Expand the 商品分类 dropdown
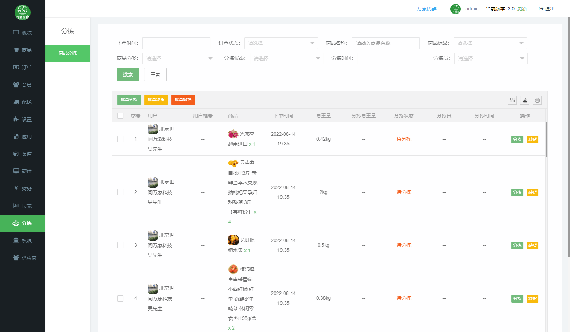This screenshot has height=332, width=570. click(x=179, y=59)
